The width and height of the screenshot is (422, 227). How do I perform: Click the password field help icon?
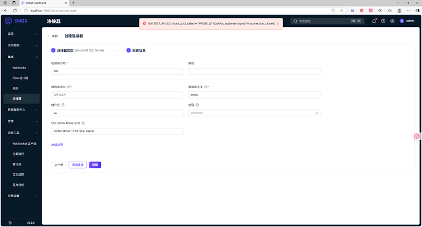tap(198, 105)
